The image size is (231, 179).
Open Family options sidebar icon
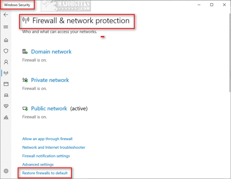[x=6, y=117]
